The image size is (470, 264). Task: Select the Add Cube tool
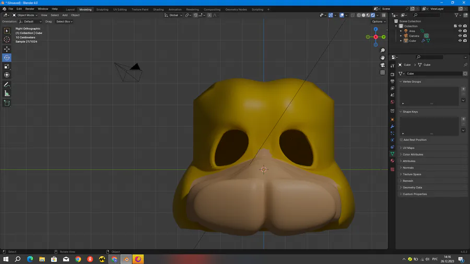pyautogui.click(x=7, y=103)
